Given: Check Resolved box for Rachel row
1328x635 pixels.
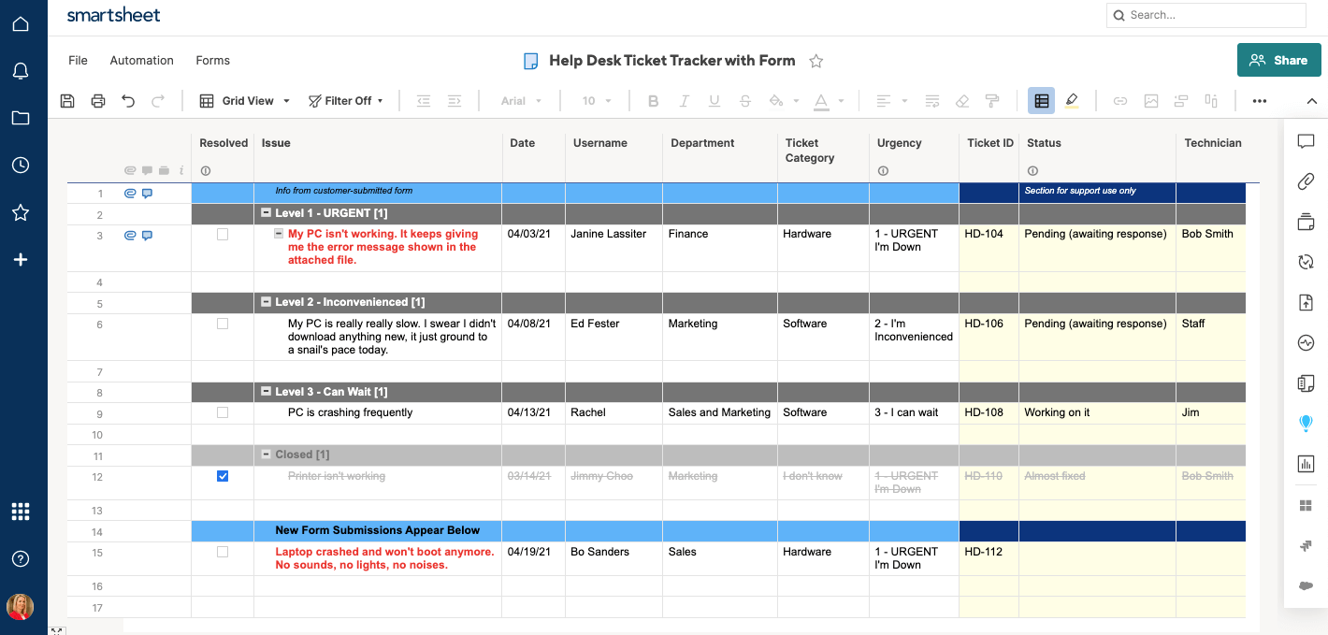Looking at the screenshot, I should point(223,412).
